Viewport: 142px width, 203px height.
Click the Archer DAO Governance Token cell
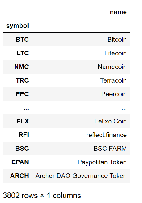tap(81, 176)
